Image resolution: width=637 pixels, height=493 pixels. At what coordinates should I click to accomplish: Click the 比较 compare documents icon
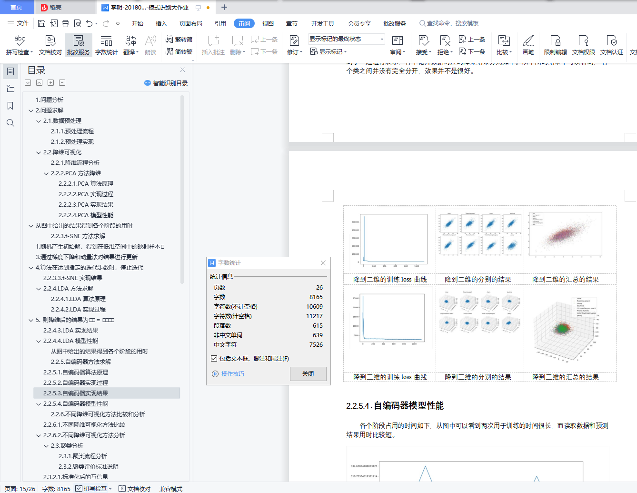pyautogui.click(x=504, y=40)
